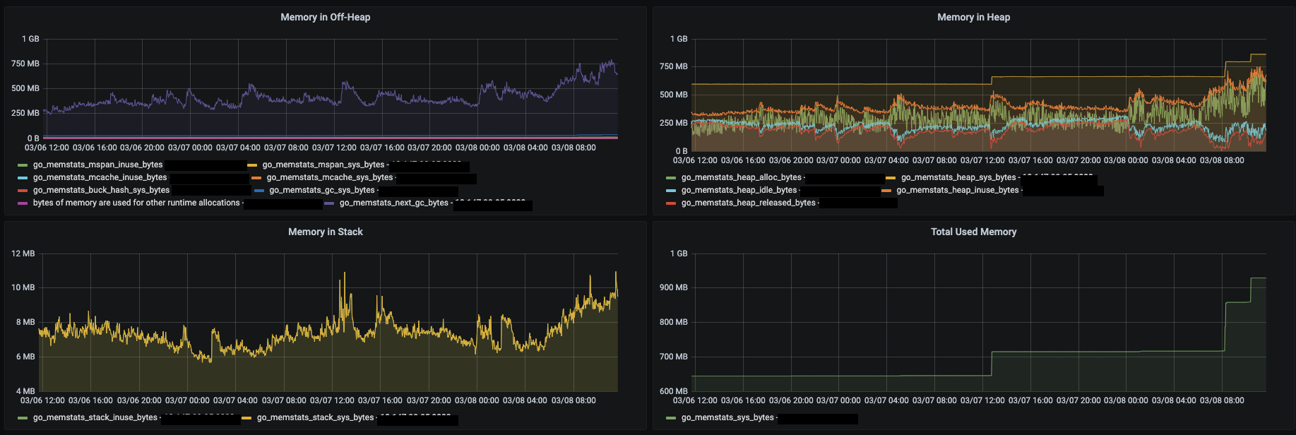Click green color swatch for mspan_inuse_bytes

(x=23, y=165)
